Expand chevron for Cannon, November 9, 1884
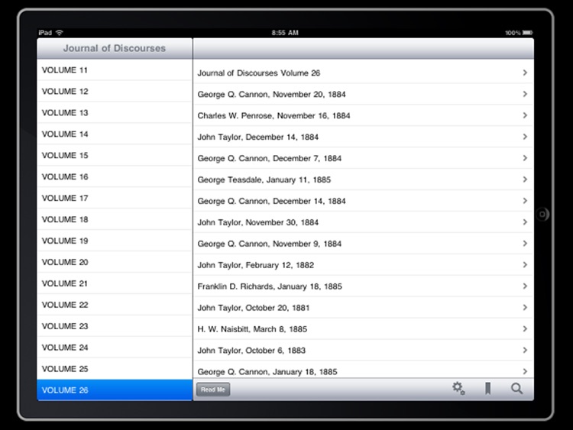 click(x=525, y=244)
